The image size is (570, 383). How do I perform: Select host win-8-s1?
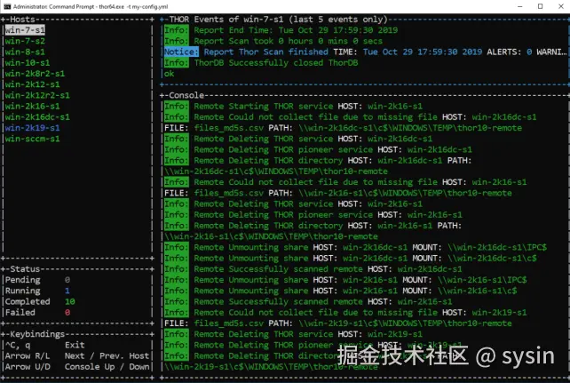coord(25,52)
